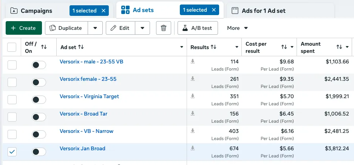
Task: Toggle on Versorix - Virginia Target ad set
Action: [39, 100]
